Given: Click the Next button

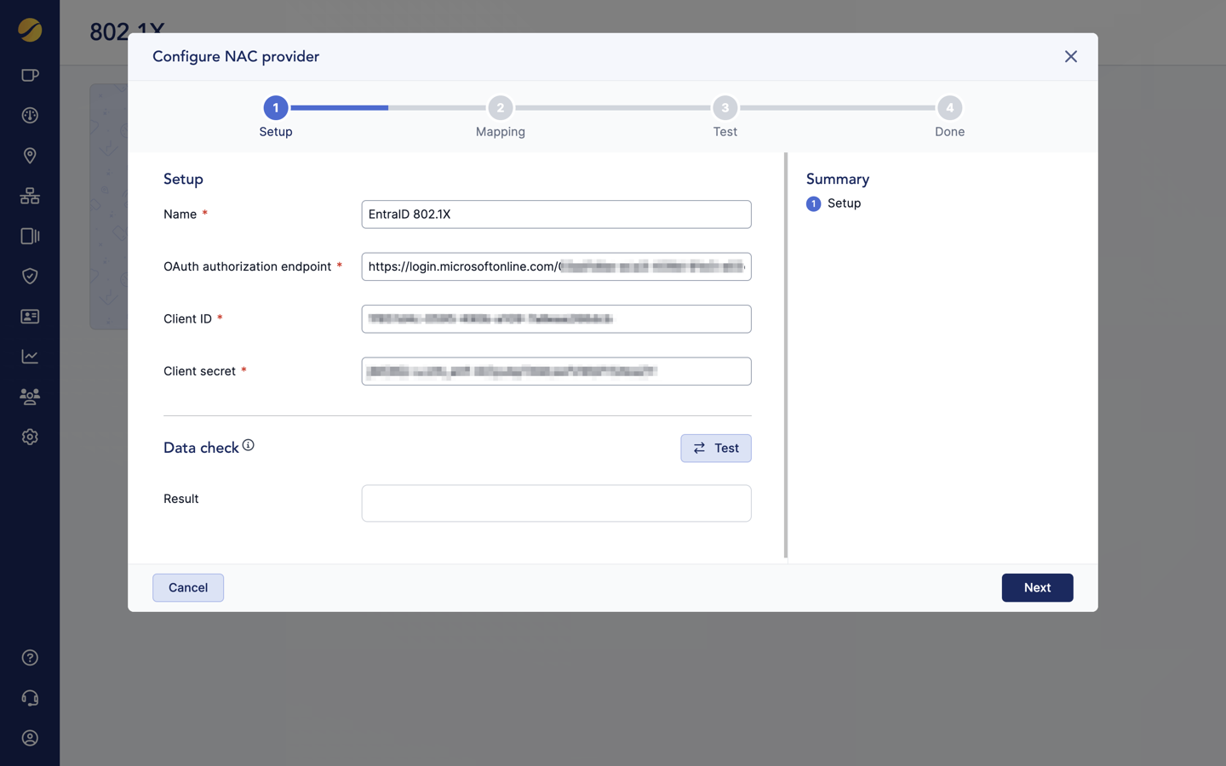Looking at the screenshot, I should 1036,587.
